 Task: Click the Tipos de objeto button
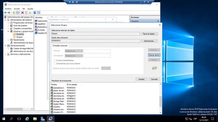tap(150, 34)
